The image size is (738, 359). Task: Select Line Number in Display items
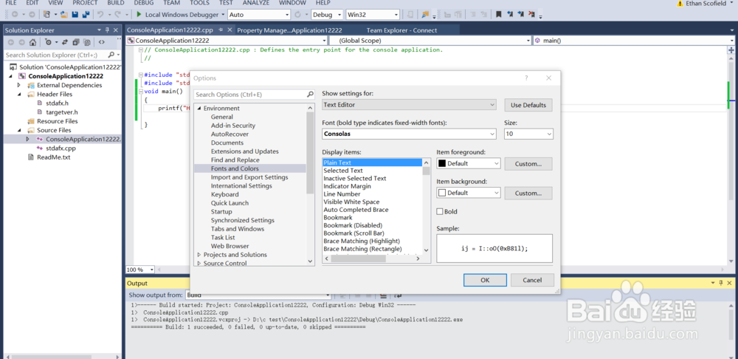342,194
